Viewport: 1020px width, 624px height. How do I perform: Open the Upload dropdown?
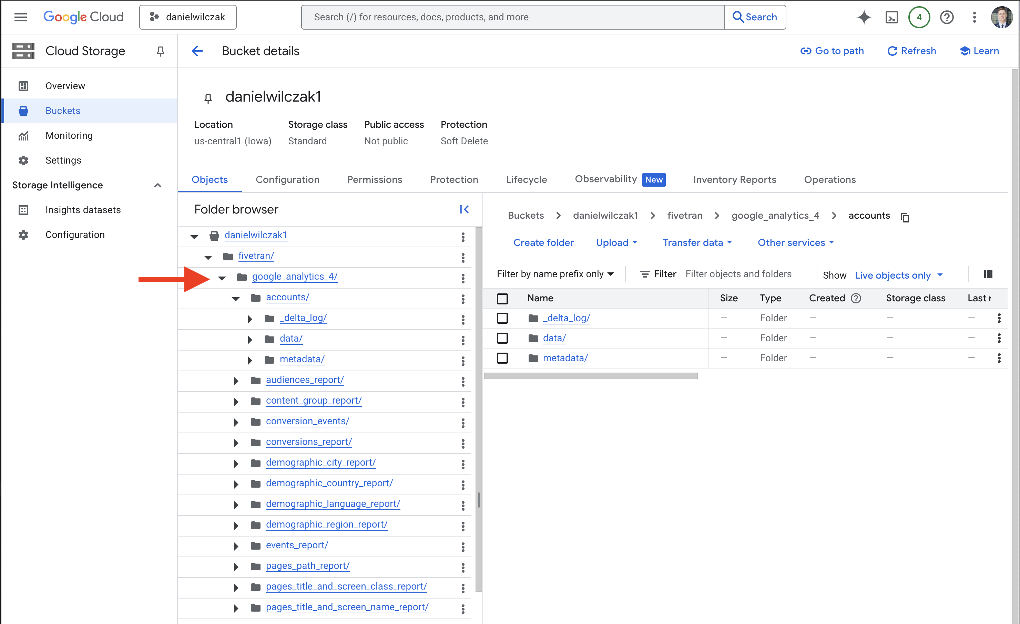point(616,242)
